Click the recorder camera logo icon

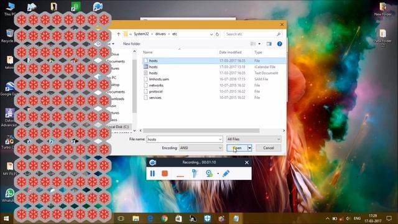[153, 162]
